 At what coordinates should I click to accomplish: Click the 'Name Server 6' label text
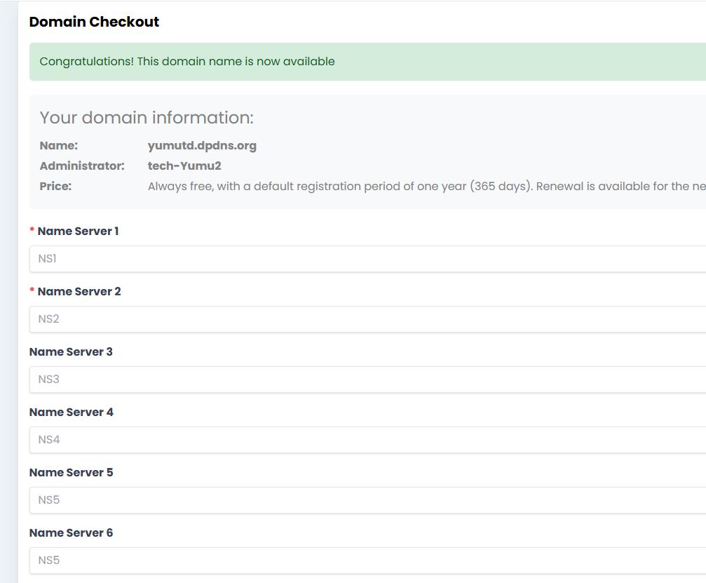point(71,532)
